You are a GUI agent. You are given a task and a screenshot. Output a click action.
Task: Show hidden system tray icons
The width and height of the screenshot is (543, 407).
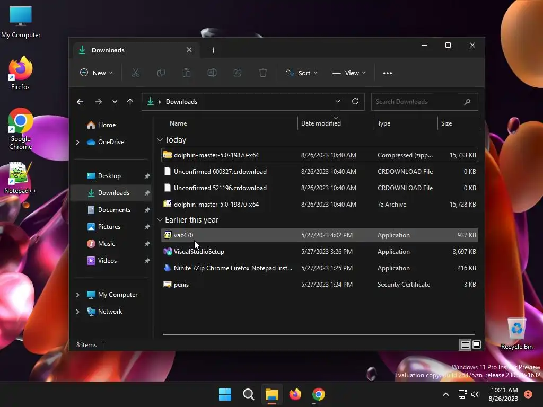[446, 394]
